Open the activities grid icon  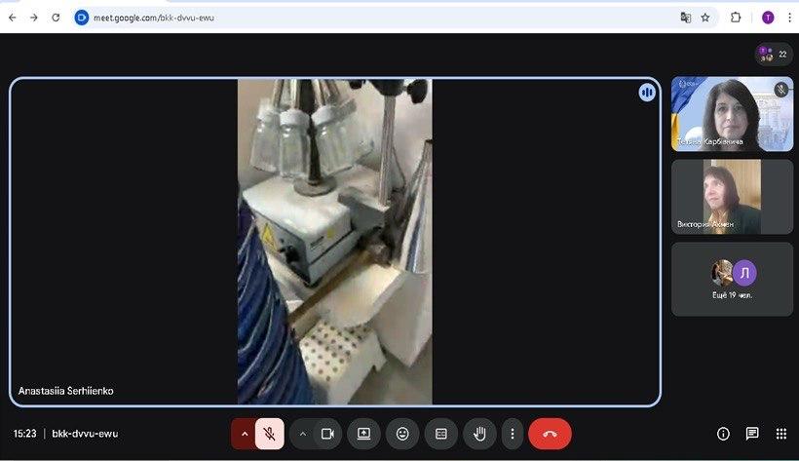780,434
